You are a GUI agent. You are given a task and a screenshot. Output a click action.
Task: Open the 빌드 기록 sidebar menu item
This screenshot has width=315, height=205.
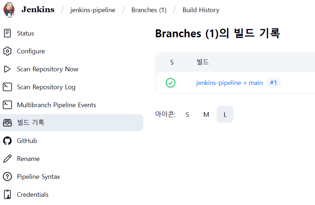click(71, 123)
